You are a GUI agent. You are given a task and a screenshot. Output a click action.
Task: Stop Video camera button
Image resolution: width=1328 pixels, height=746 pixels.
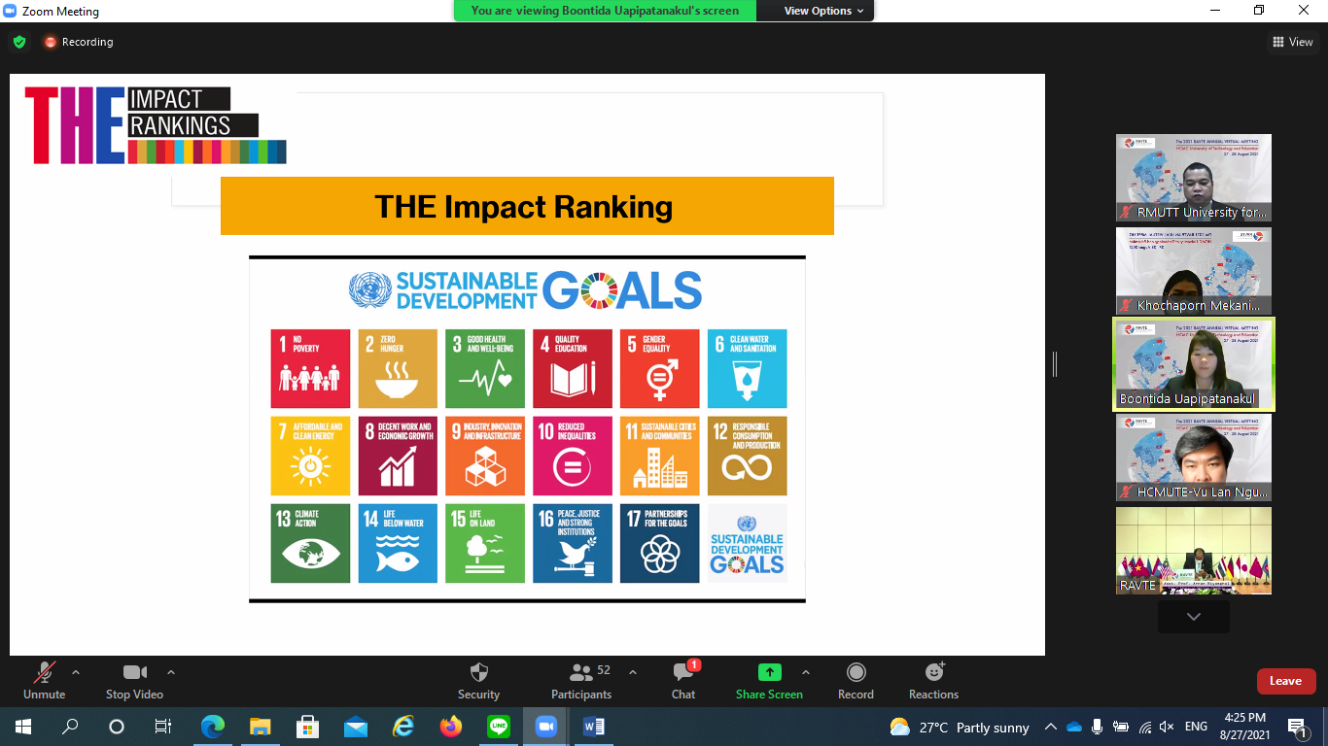(134, 680)
